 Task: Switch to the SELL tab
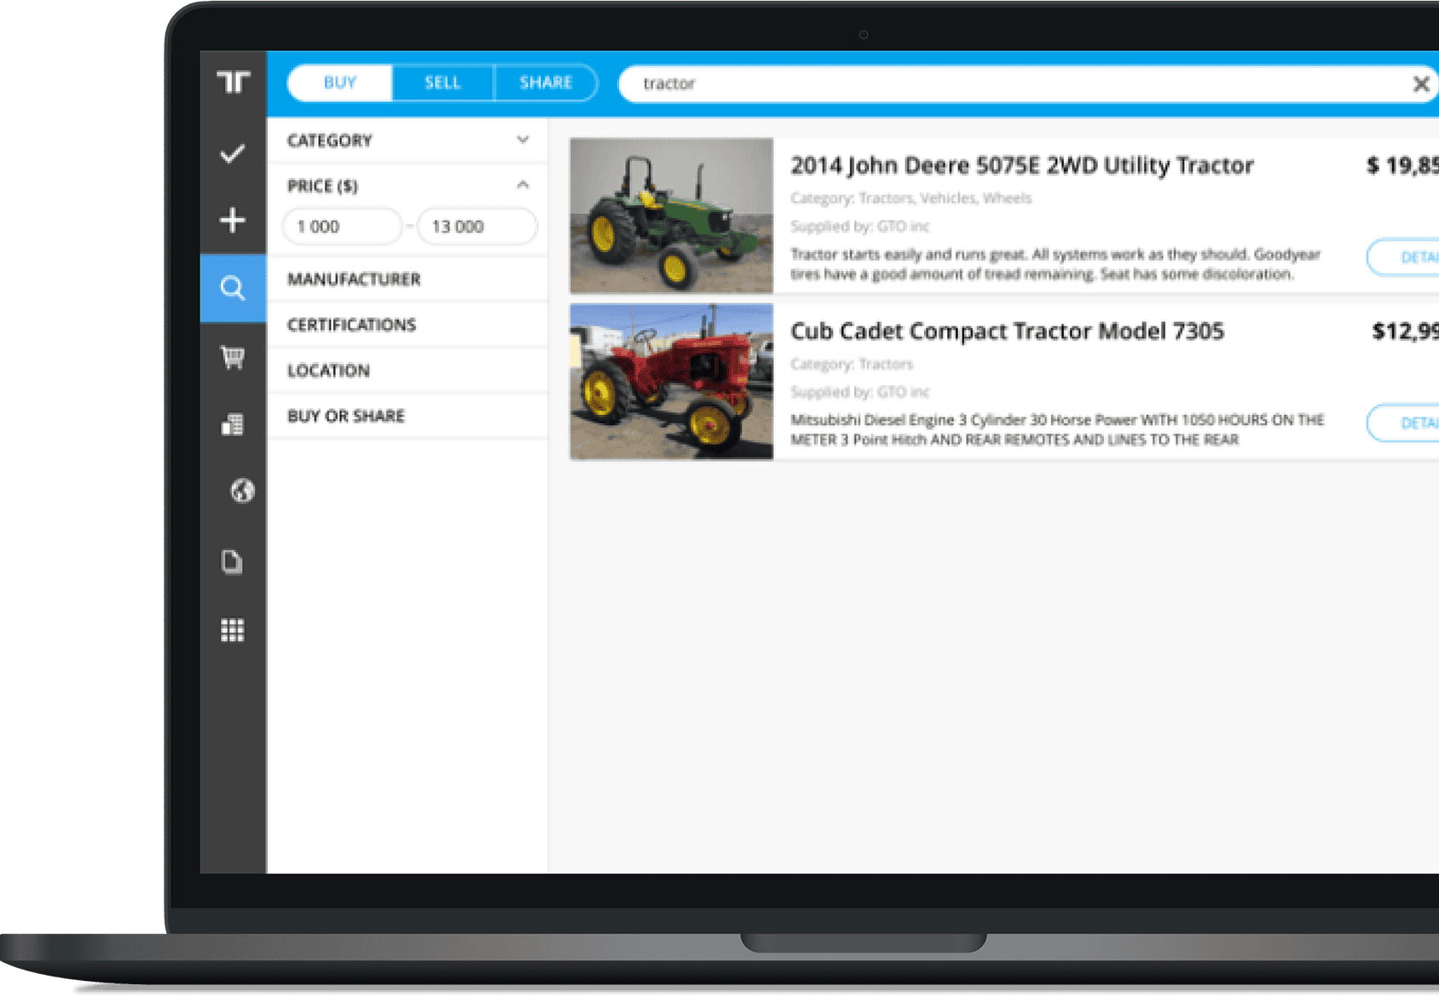(x=442, y=83)
